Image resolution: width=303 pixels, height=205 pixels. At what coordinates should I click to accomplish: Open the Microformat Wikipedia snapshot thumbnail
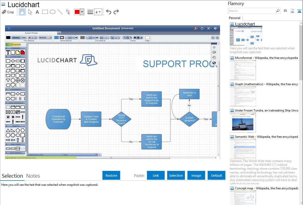(x=243, y=70)
